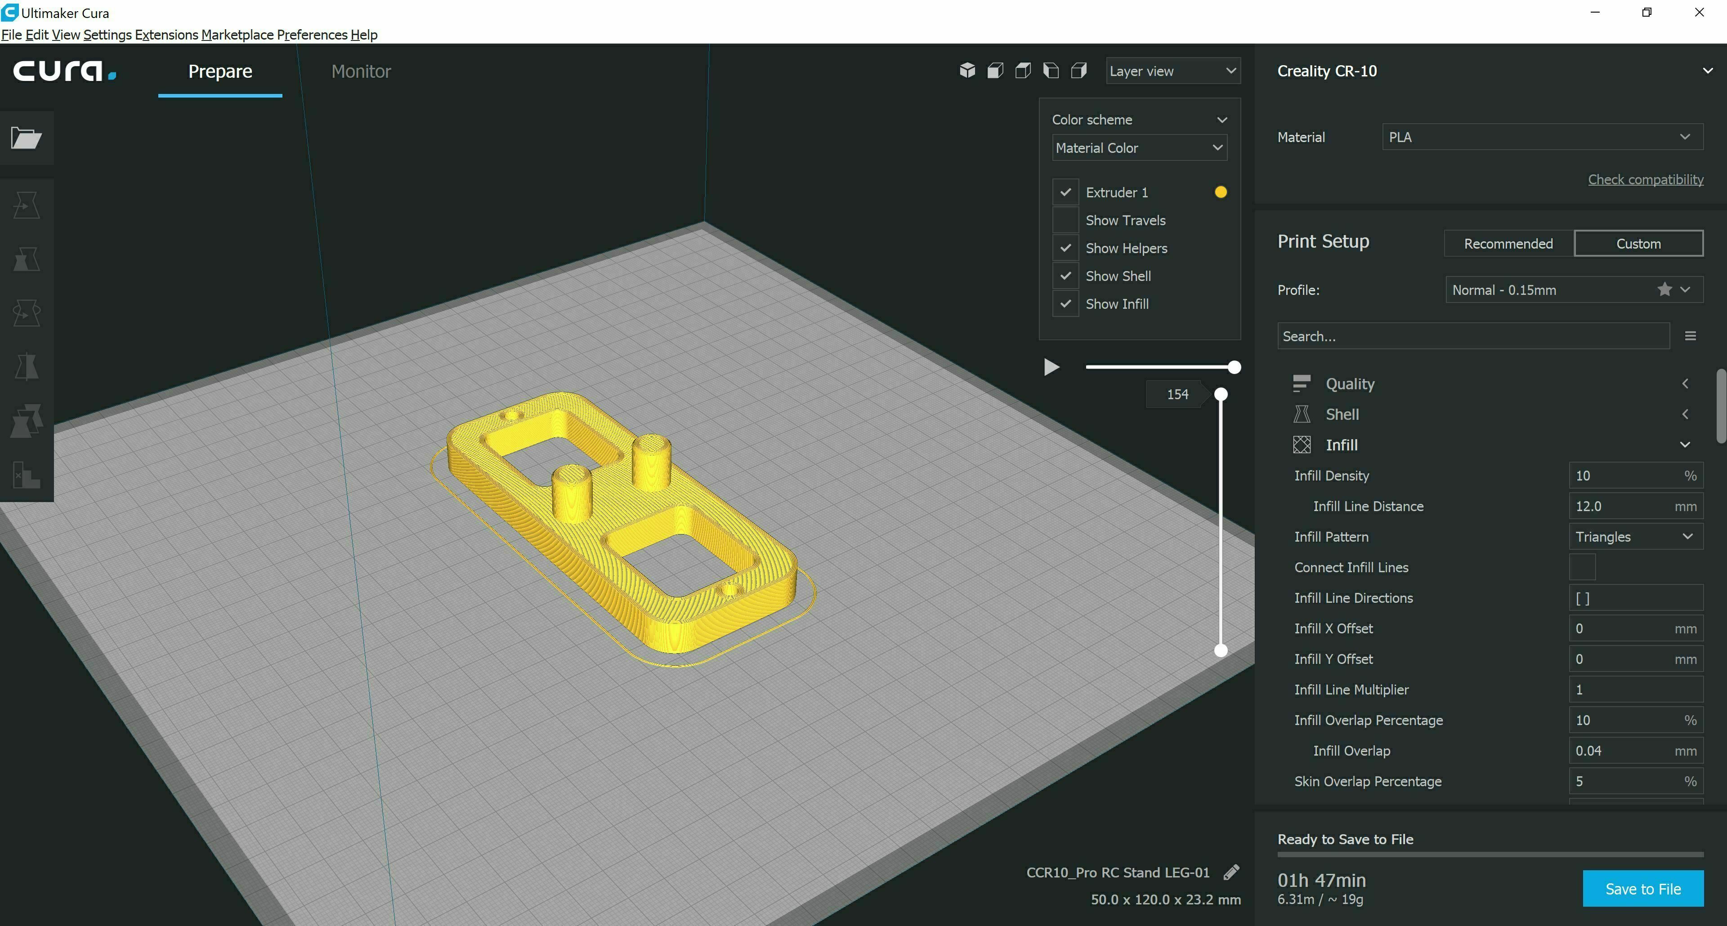Viewport: 1727px width, 926px height.
Task: Enable the Show Travels checkbox
Action: [x=1065, y=220]
